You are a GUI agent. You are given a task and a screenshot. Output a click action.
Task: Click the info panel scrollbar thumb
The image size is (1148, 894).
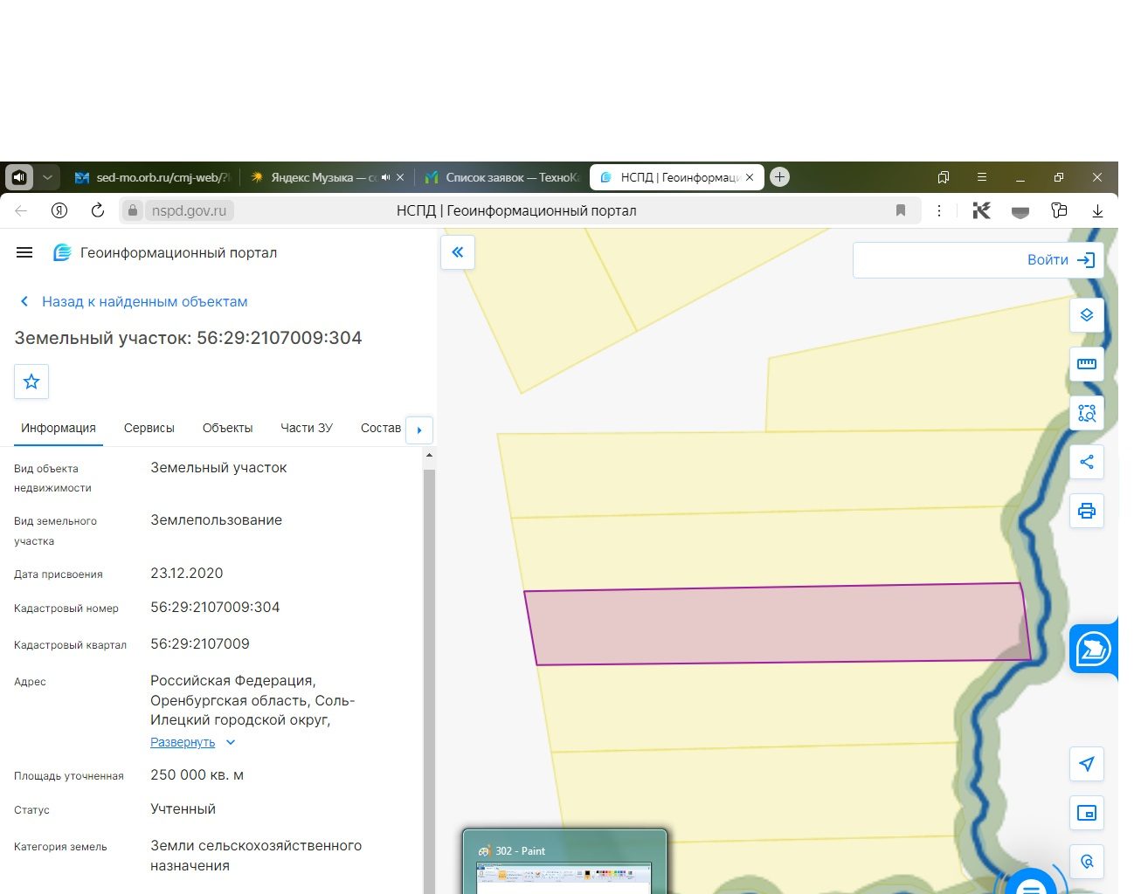429,681
